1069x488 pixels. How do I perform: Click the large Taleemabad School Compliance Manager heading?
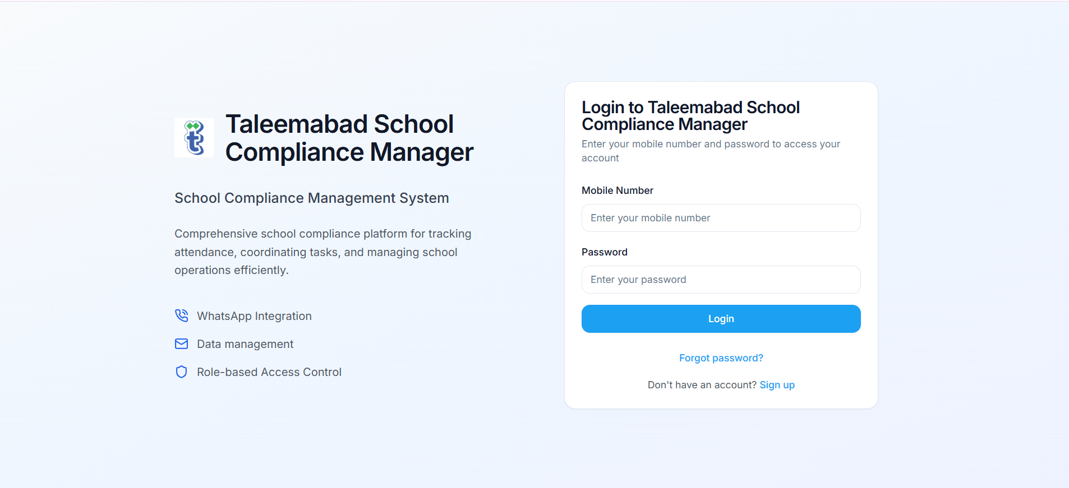click(349, 138)
